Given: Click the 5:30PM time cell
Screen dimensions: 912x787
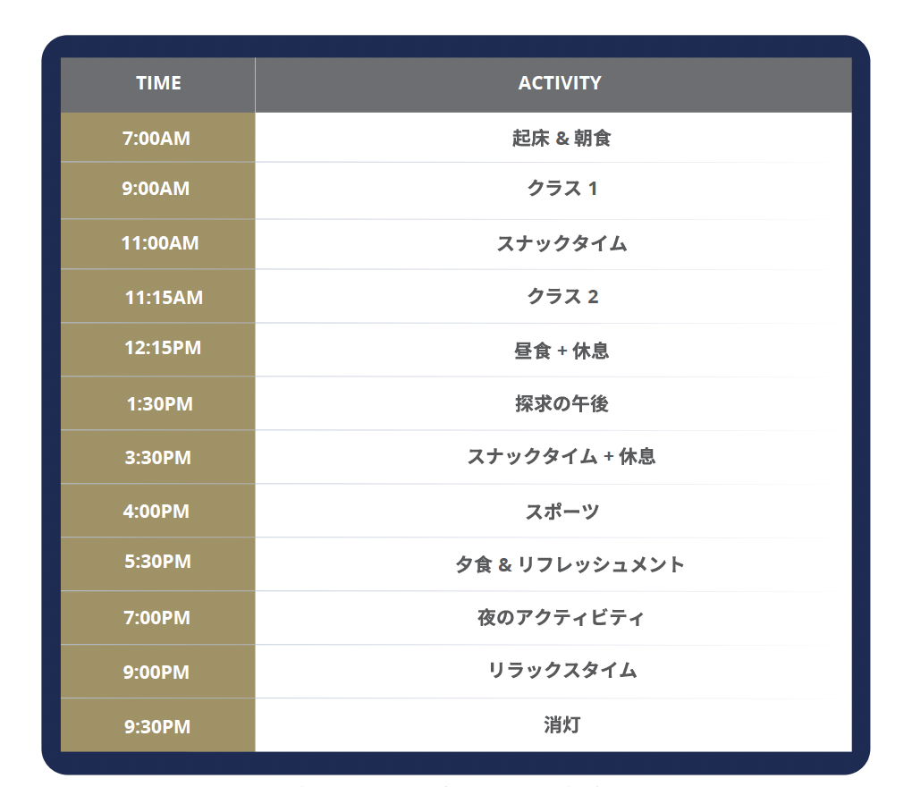Looking at the screenshot, I should 157,562.
